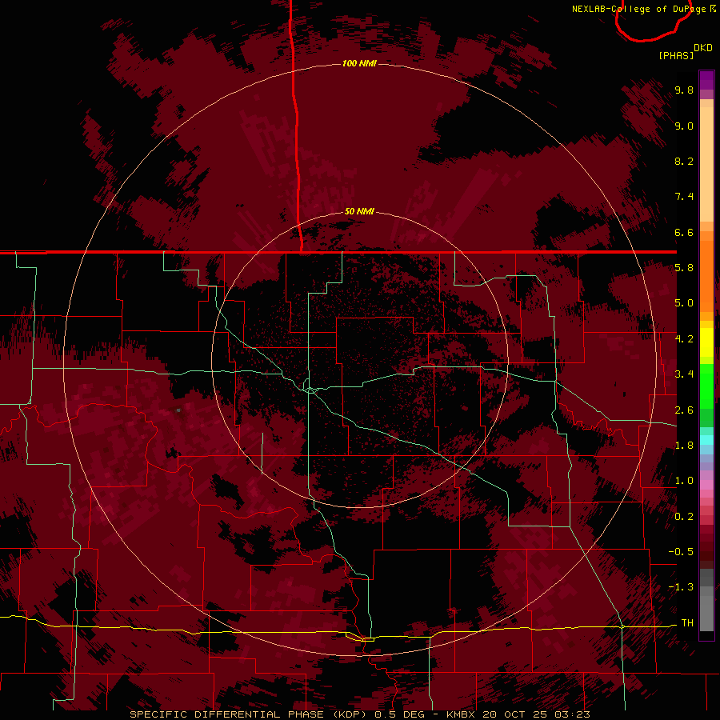This screenshot has width=720, height=720.
Task: Click the 0.2 value on the color scale
Action: 684,517
